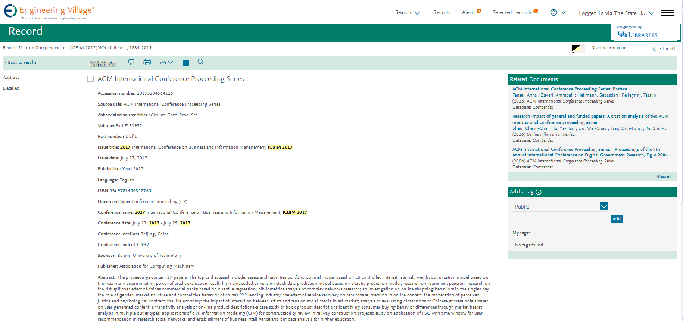Print this record with the printer icon
Viewport: 683px width, 321px height.
(x=147, y=62)
